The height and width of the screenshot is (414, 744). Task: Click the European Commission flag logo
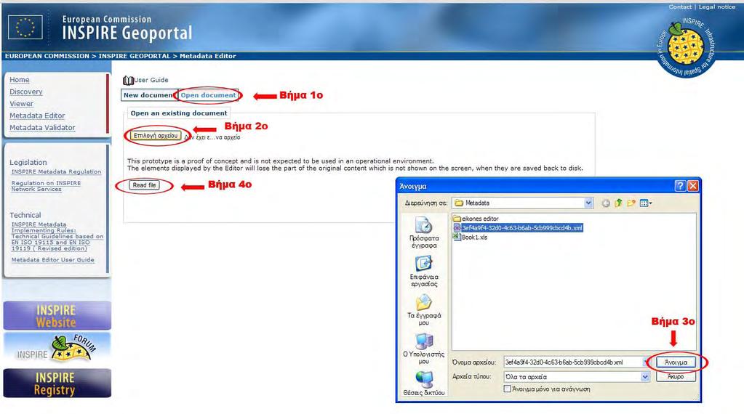(25, 27)
